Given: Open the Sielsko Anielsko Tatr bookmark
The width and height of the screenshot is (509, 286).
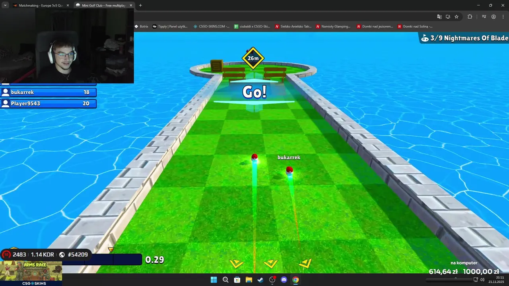Looking at the screenshot, I should [x=293, y=27].
